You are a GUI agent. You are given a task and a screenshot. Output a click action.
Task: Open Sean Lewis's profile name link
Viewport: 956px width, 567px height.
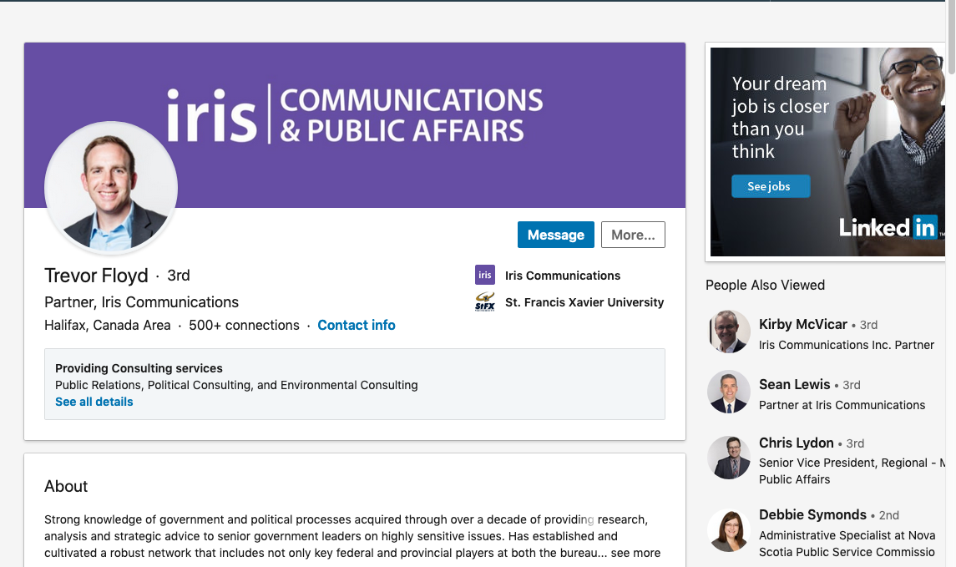[x=794, y=384]
